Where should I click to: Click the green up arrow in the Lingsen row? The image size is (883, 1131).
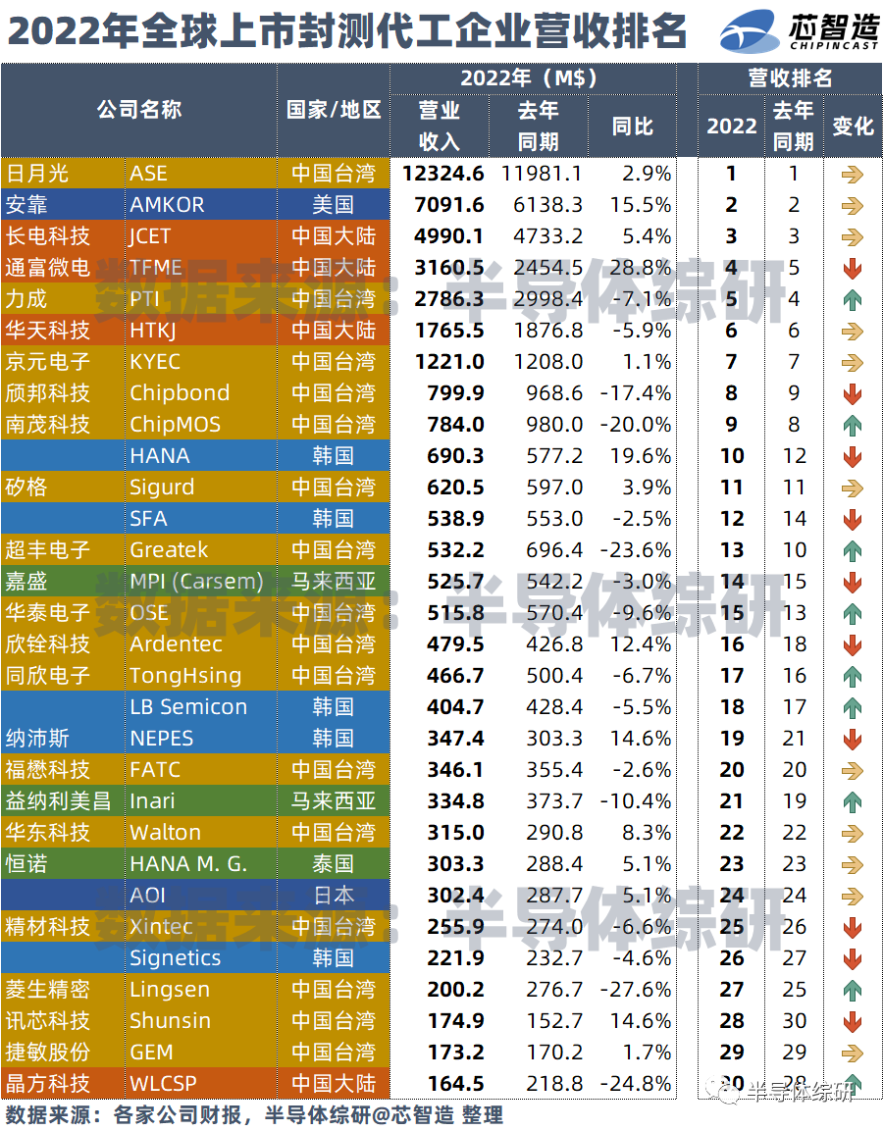point(852,990)
